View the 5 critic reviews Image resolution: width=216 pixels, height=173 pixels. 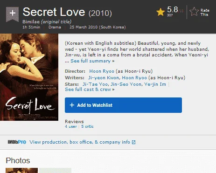87,126
